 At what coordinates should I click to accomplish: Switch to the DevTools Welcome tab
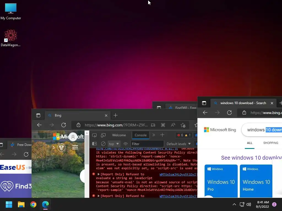pos(119,135)
